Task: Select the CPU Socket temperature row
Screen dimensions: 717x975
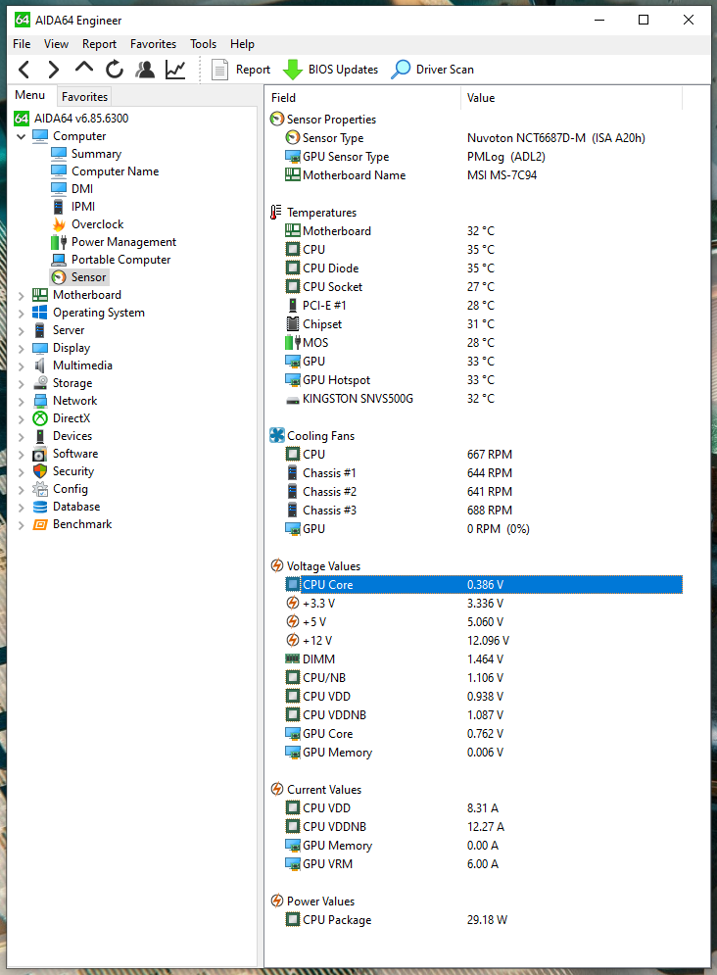Action: click(483, 287)
